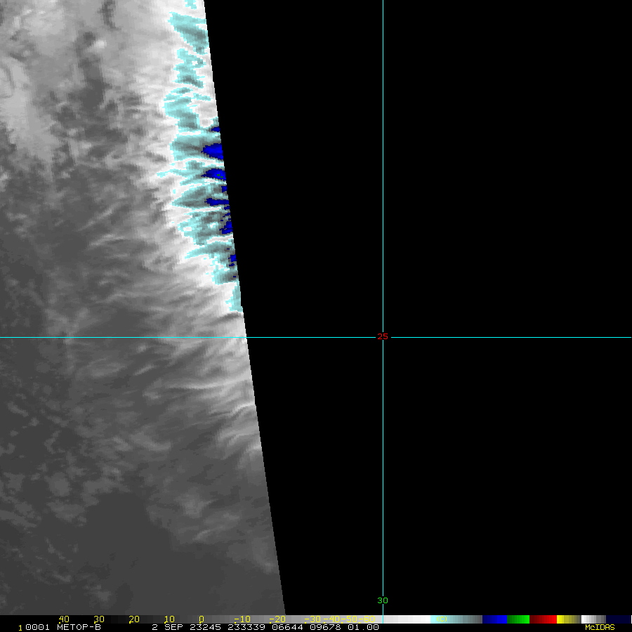Click the McIDAS label in the footer

(599, 627)
